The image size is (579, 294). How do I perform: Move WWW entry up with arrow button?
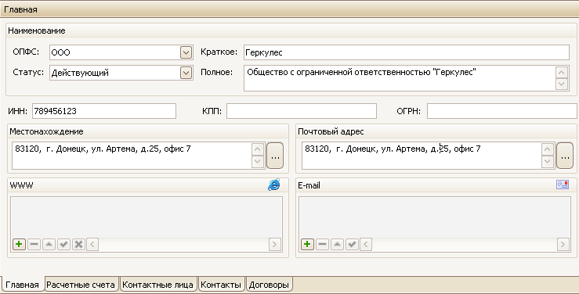[49, 244]
